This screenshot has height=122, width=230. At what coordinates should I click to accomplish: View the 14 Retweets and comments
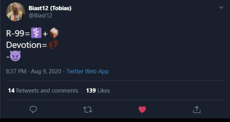[x=43, y=91]
